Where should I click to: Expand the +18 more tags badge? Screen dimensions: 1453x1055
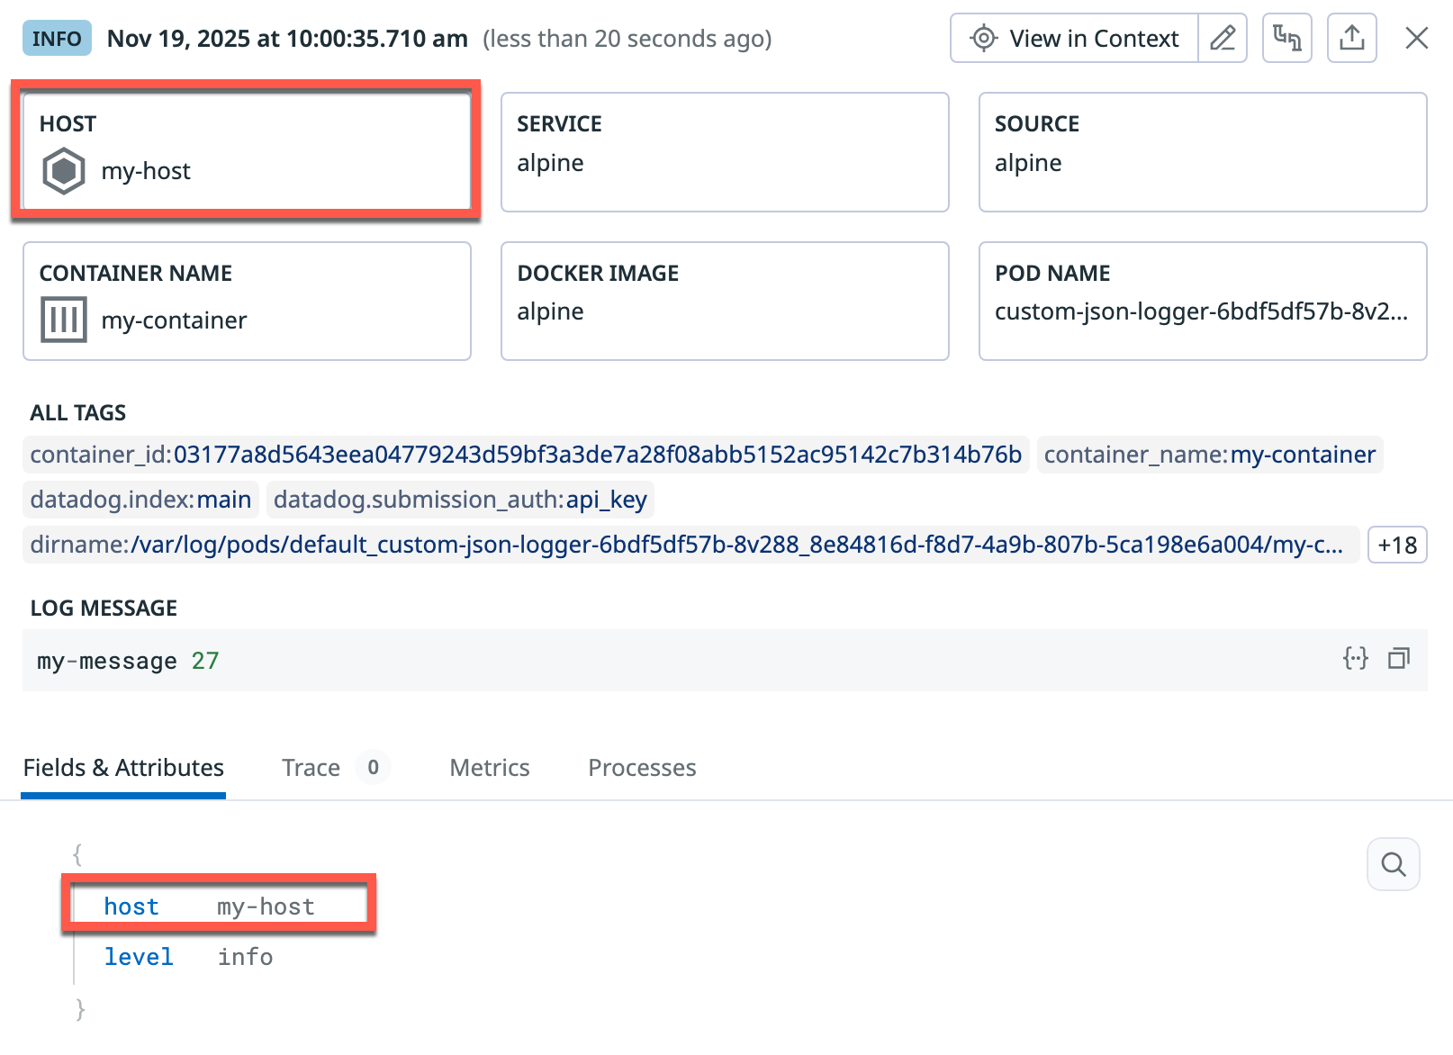[x=1396, y=545]
